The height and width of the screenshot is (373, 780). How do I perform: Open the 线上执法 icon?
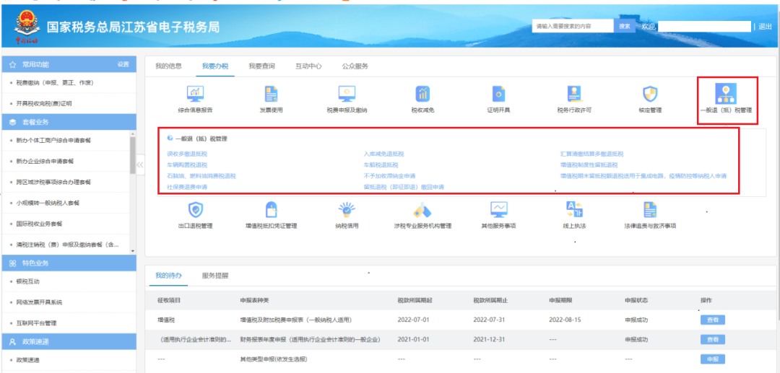pyautogui.click(x=574, y=210)
